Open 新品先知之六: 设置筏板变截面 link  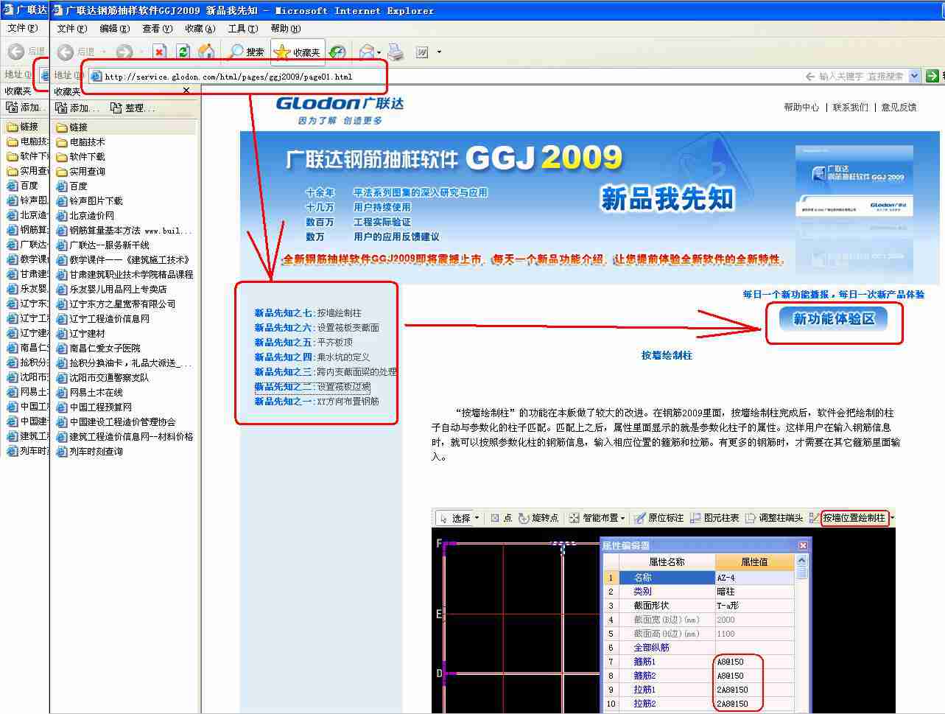pyautogui.click(x=317, y=328)
